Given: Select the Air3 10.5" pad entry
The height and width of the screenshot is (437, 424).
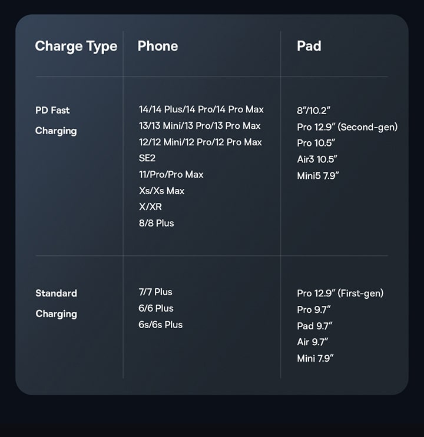Looking at the screenshot, I should point(317,159).
